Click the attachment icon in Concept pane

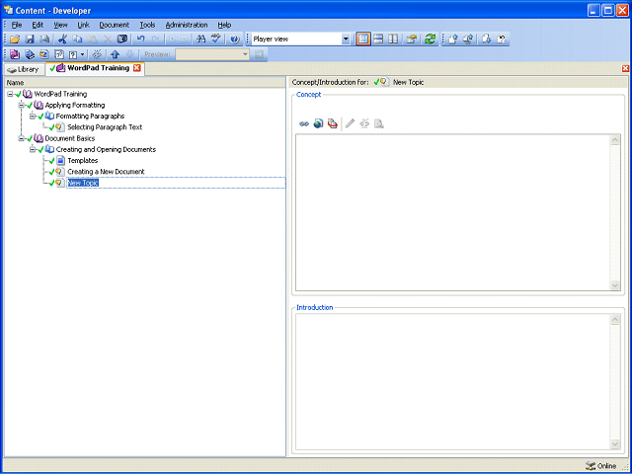(333, 123)
